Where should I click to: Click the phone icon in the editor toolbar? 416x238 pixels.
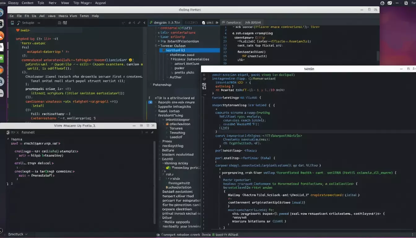pyautogui.click(x=12, y=23)
